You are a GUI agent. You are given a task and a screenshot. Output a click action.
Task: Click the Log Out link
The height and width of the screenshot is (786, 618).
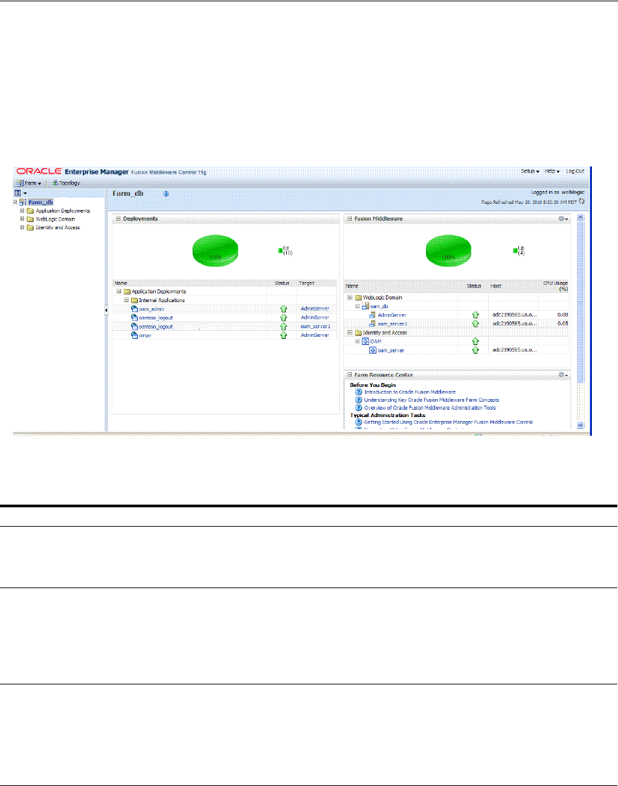coord(575,171)
